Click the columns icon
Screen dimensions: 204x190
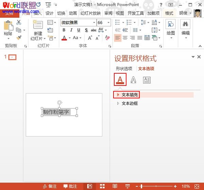[x=135, y=30]
